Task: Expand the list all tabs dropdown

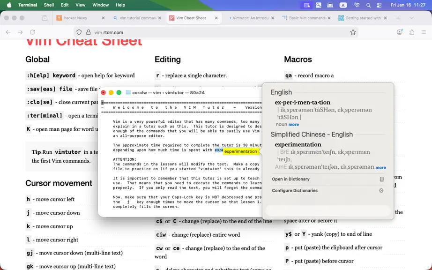Action: tap(411, 18)
